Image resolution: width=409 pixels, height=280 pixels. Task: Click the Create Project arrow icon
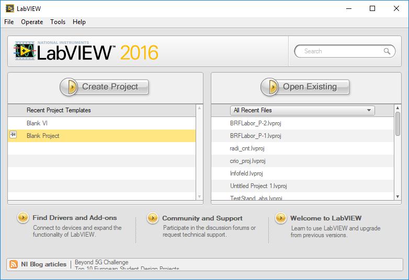tap(70, 87)
